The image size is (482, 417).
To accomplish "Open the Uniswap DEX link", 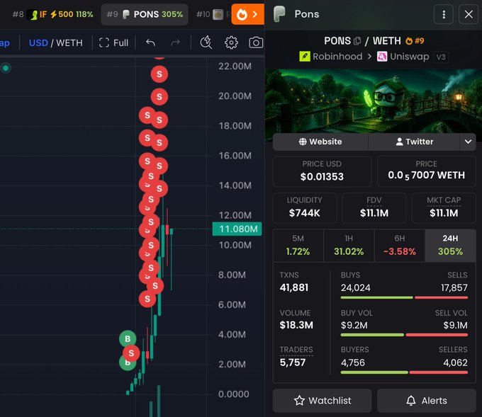I will 403,57.
